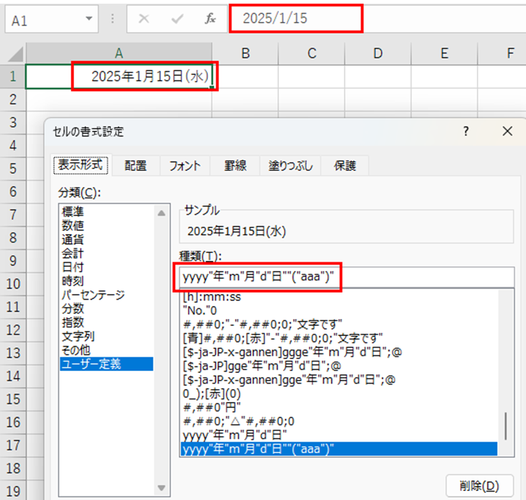The width and height of the screenshot is (526, 500).
Task: Click the Help question mark in dialog
Action: pyautogui.click(x=466, y=131)
